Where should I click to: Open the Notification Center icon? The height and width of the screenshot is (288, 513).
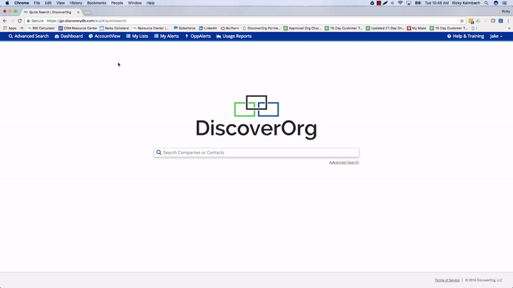point(505,3)
